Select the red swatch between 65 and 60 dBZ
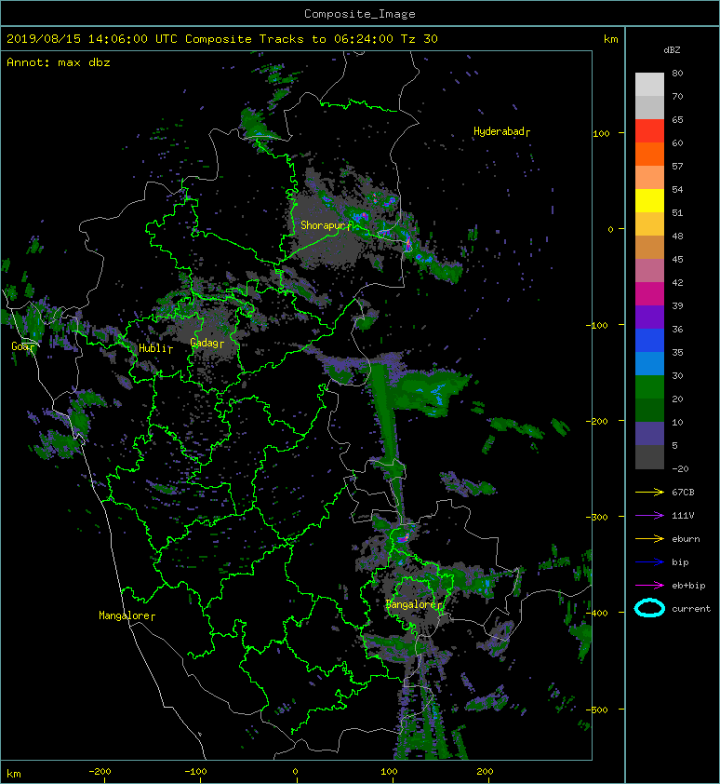Screen dimensions: 720x784 tap(649, 131)
